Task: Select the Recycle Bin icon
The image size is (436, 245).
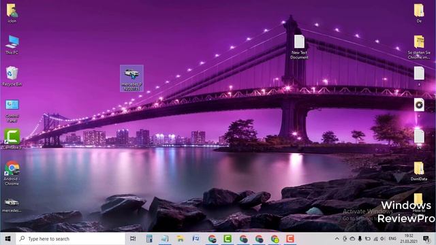Action: coord(12,76)
